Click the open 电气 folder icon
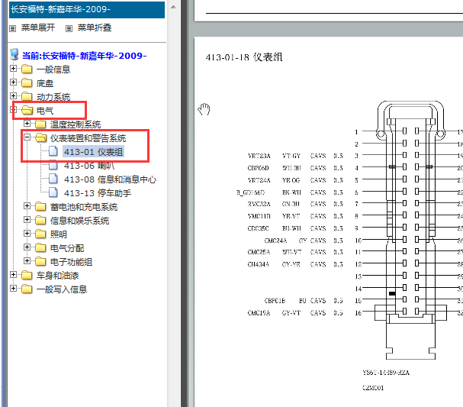The width and height of the screenshot is (463, 407). [27, 110]
